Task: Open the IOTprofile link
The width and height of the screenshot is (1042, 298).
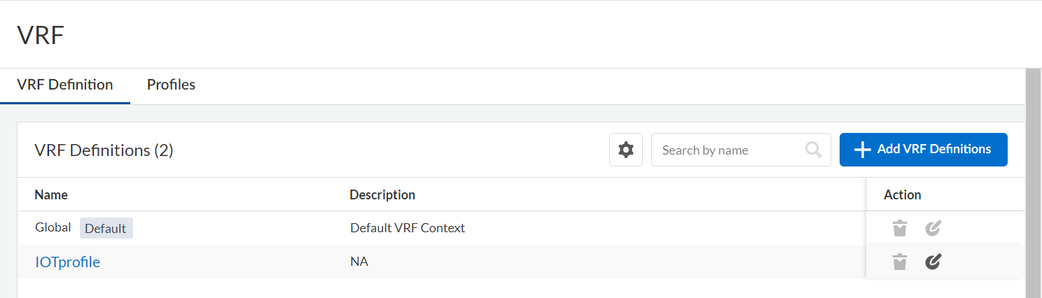Action: pos(67,262)
